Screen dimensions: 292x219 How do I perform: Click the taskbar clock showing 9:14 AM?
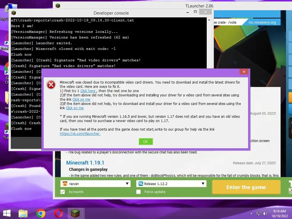279,214
